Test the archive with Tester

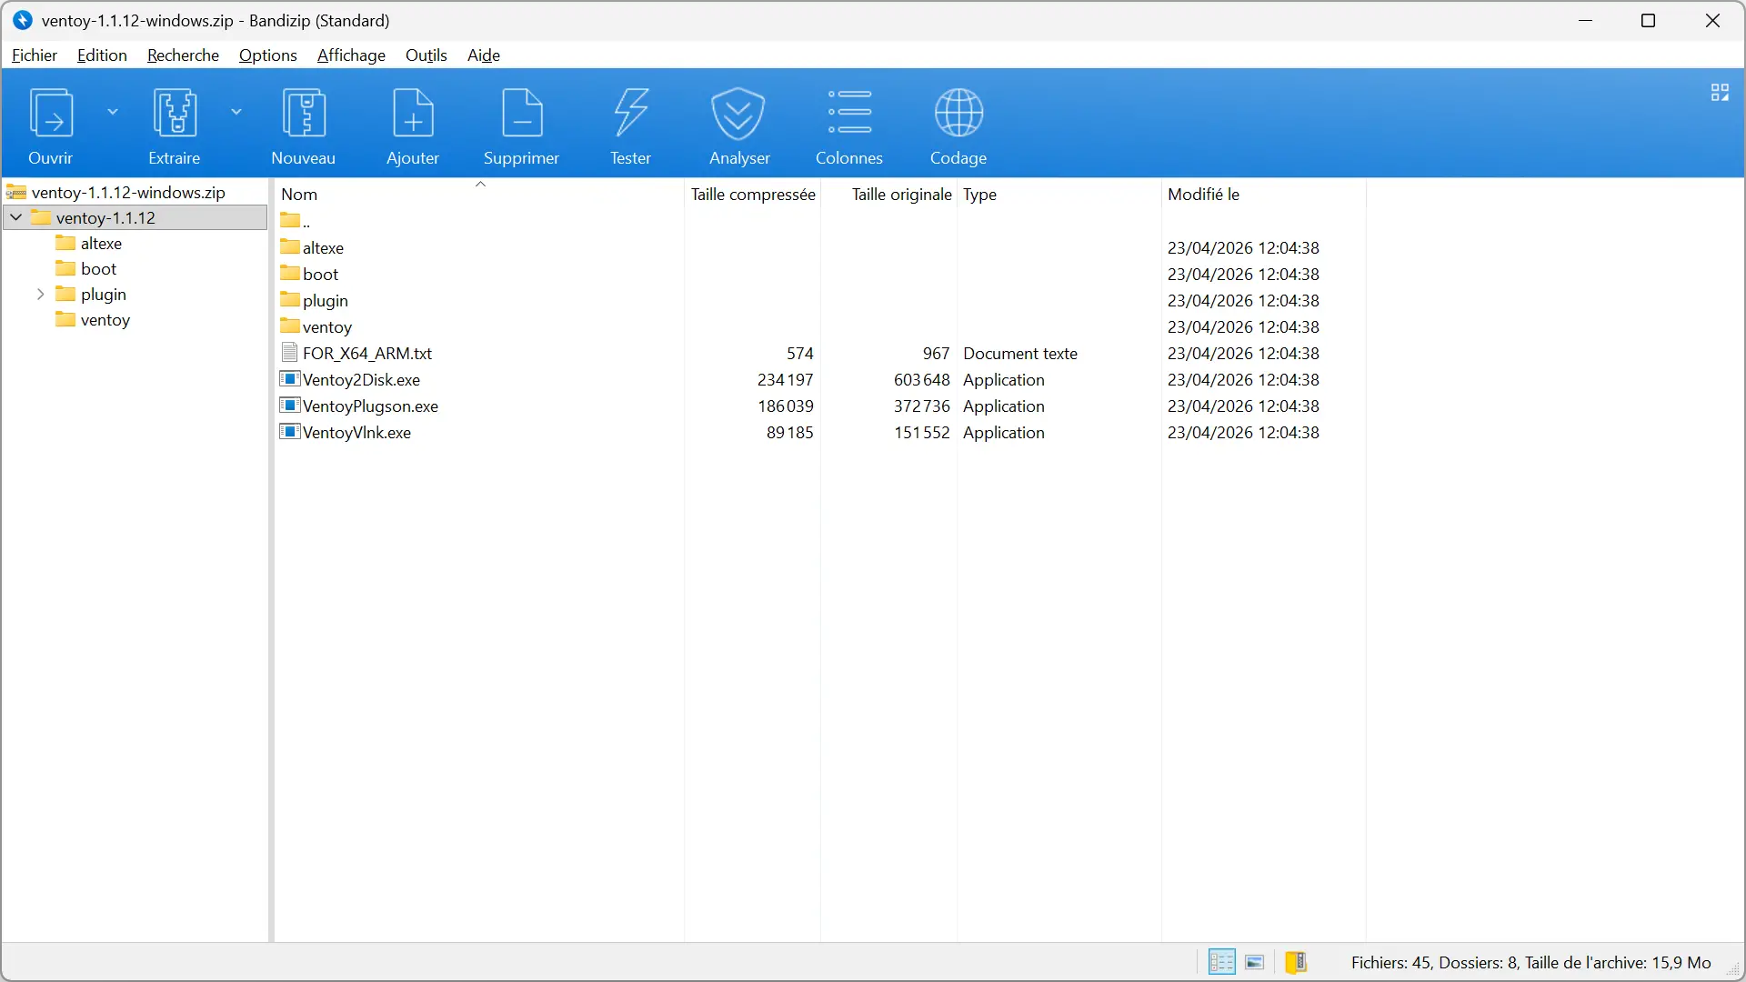click(x=631, y=125)
